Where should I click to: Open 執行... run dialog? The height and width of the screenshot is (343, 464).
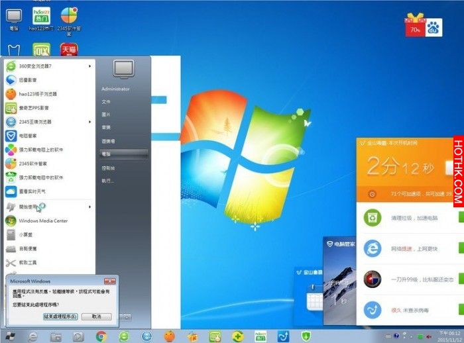[x=107, y=181]
